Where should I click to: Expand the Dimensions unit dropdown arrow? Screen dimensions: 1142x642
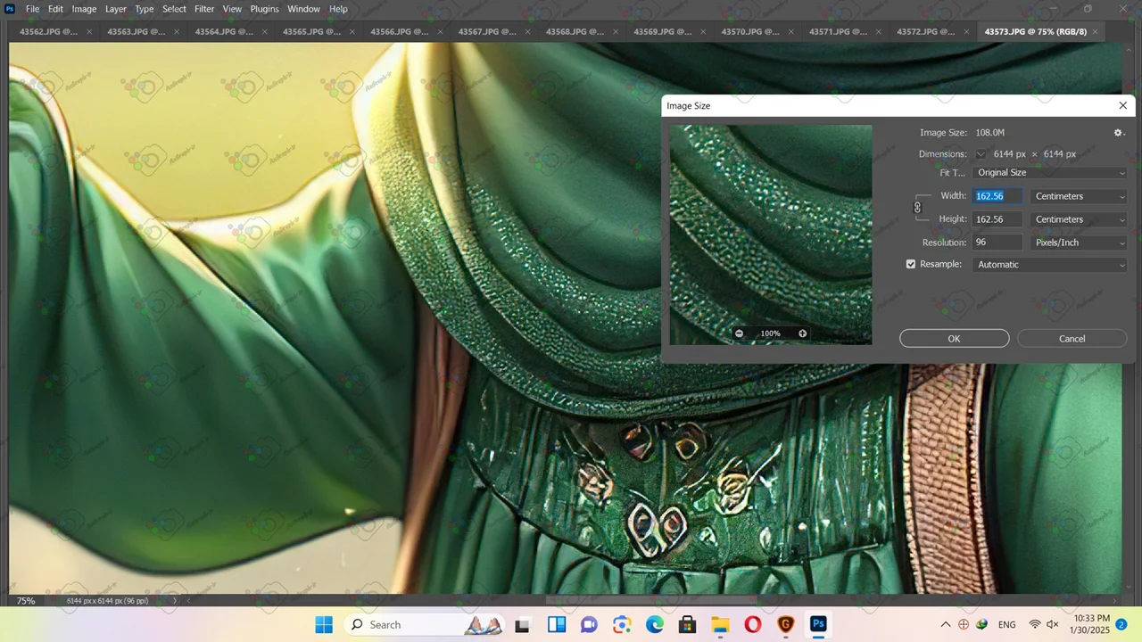point(981,154)
